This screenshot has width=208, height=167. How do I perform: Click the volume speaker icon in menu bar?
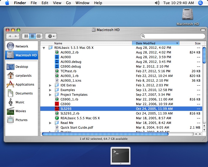click(x=157, y=3)
